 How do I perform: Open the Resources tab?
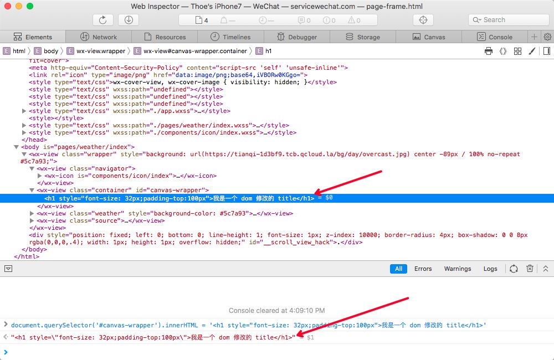point(165,37)
